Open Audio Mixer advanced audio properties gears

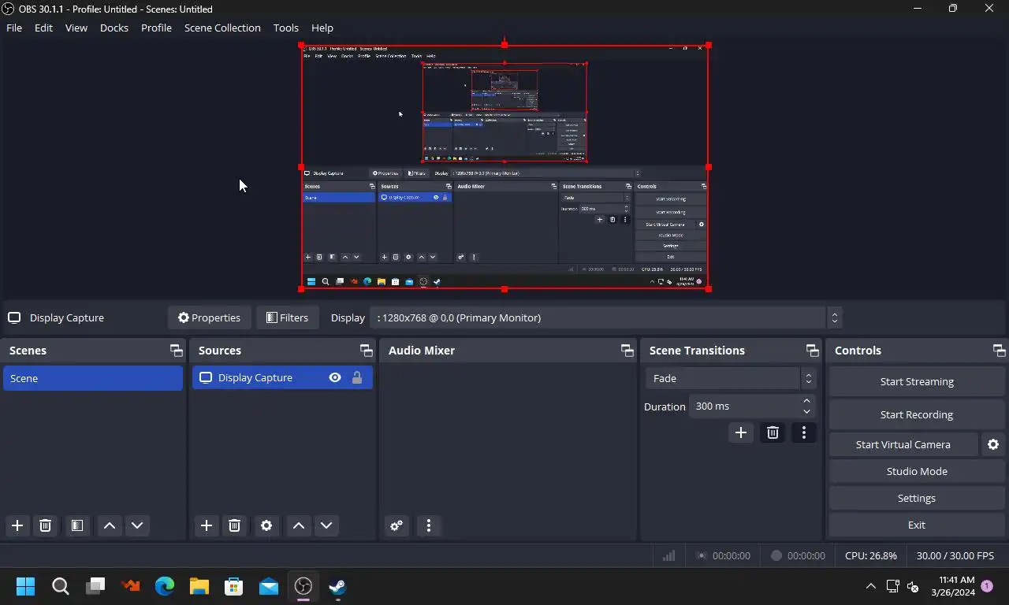coord(397,525)
